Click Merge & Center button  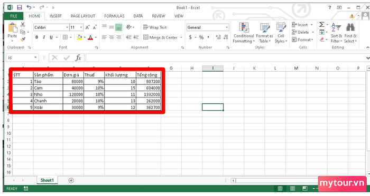tap(161, 37)
